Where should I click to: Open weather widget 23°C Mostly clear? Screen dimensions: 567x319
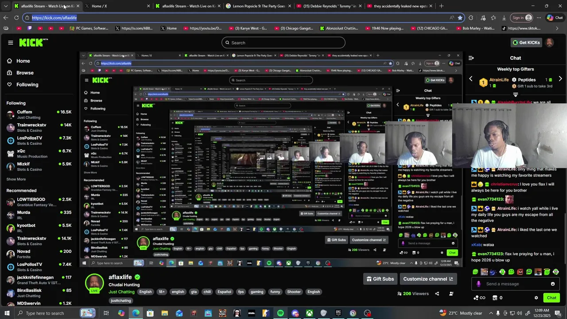[x=461, y=313]
